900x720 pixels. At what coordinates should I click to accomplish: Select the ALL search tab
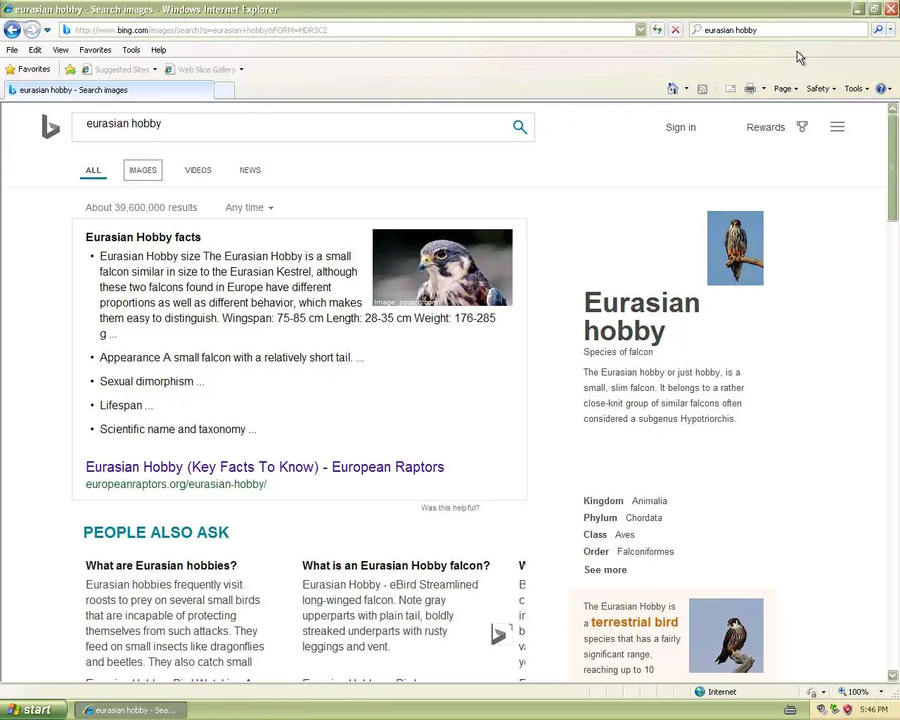(x=94, y=170)
